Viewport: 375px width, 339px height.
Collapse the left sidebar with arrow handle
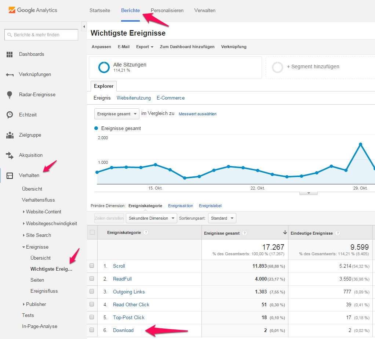coord(84,26)
